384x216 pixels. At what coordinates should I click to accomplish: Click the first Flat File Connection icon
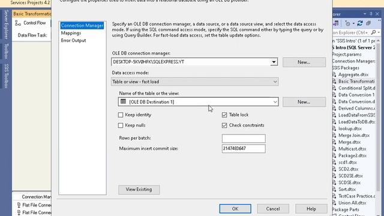pyautogui.click(x=19, y=205)
